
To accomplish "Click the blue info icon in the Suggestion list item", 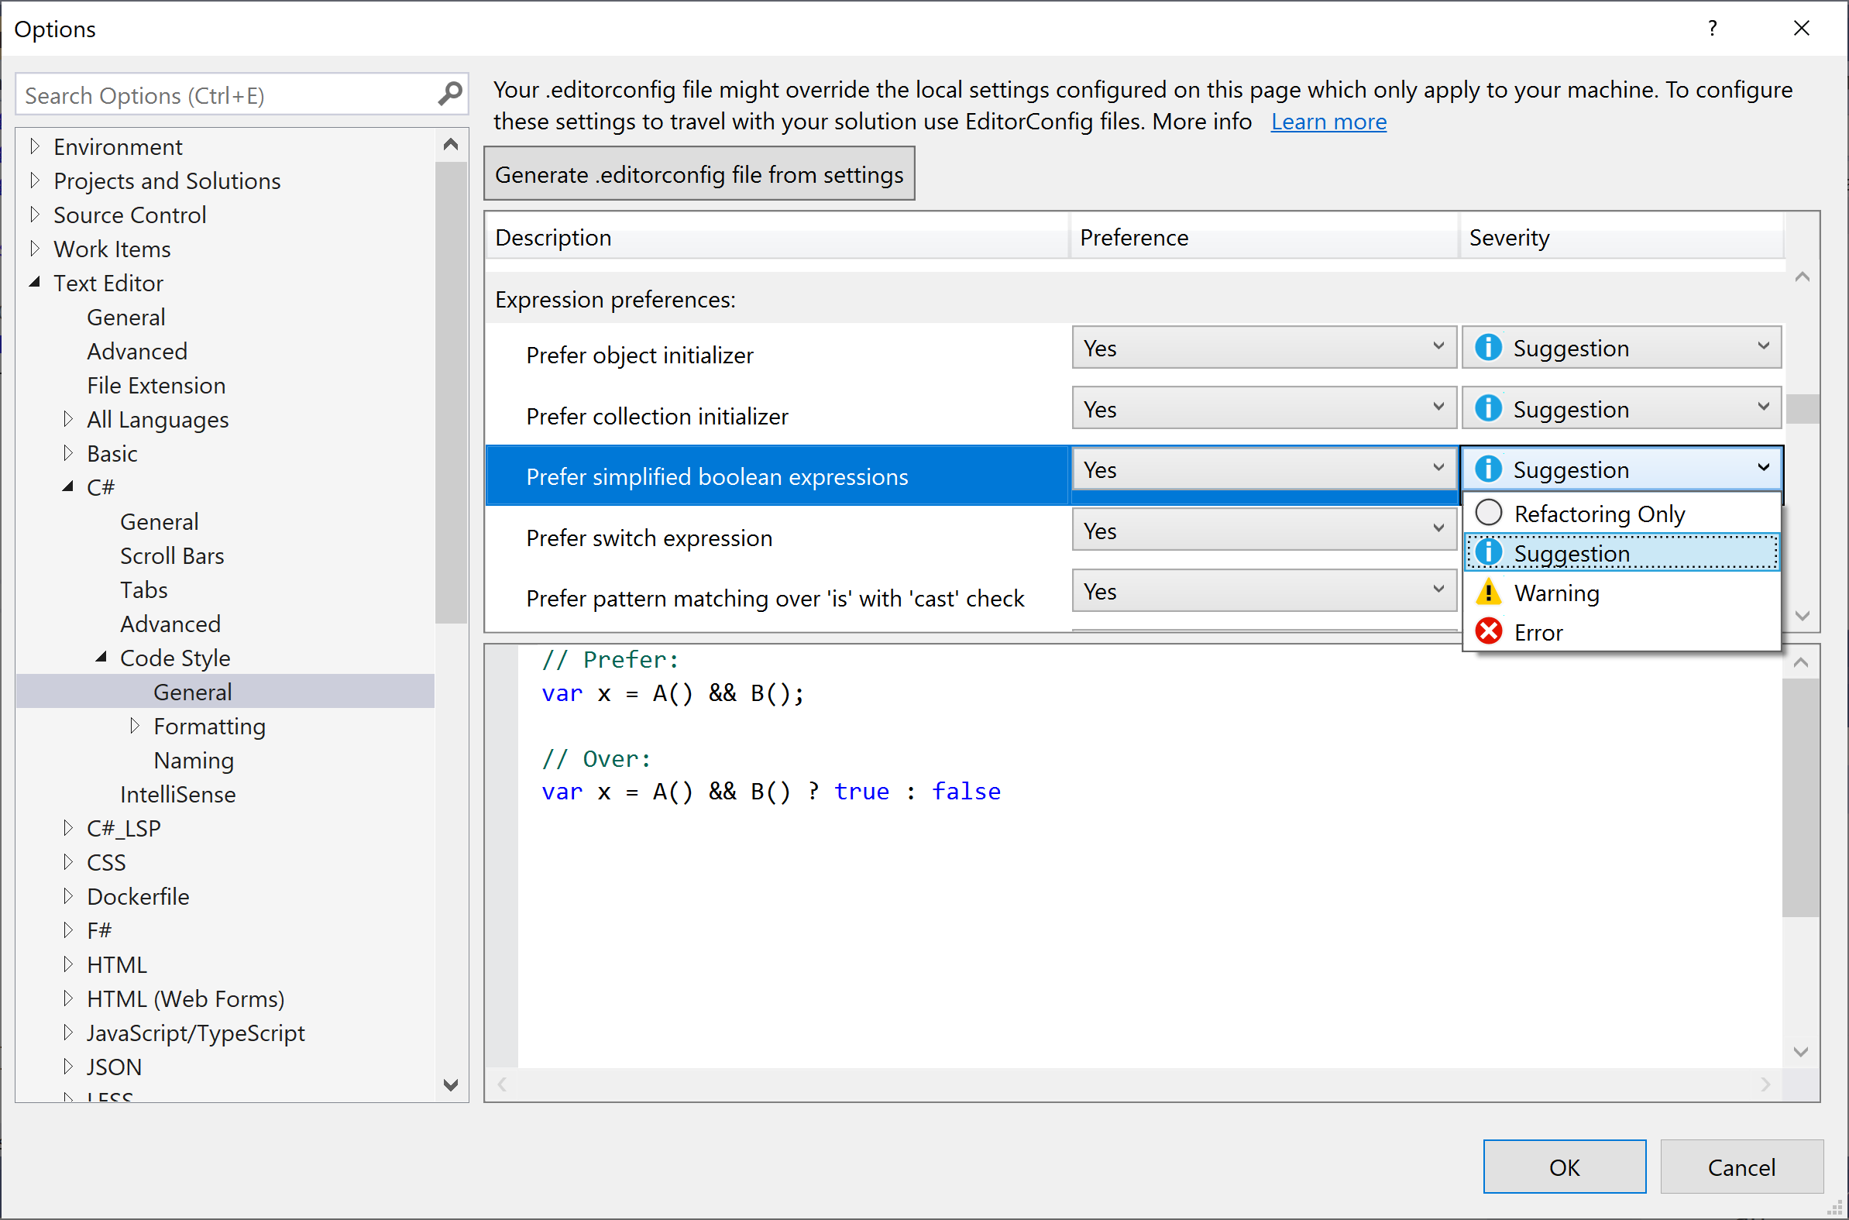I will click(1488, 552).
